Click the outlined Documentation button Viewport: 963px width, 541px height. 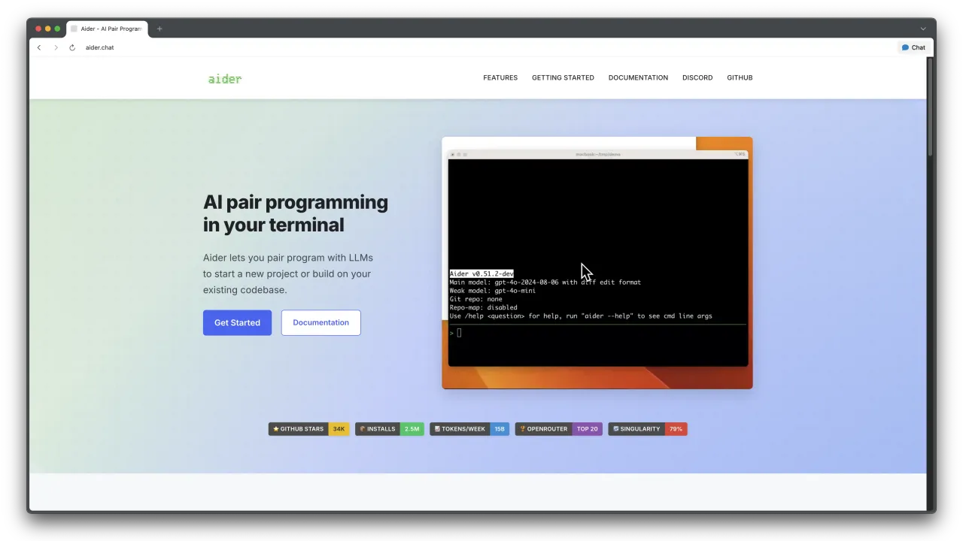[320, 322]
